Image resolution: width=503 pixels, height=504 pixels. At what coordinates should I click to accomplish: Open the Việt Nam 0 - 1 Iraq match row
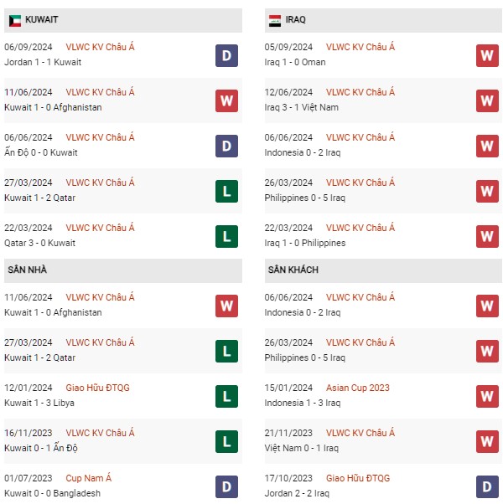[x=303, y=448]
